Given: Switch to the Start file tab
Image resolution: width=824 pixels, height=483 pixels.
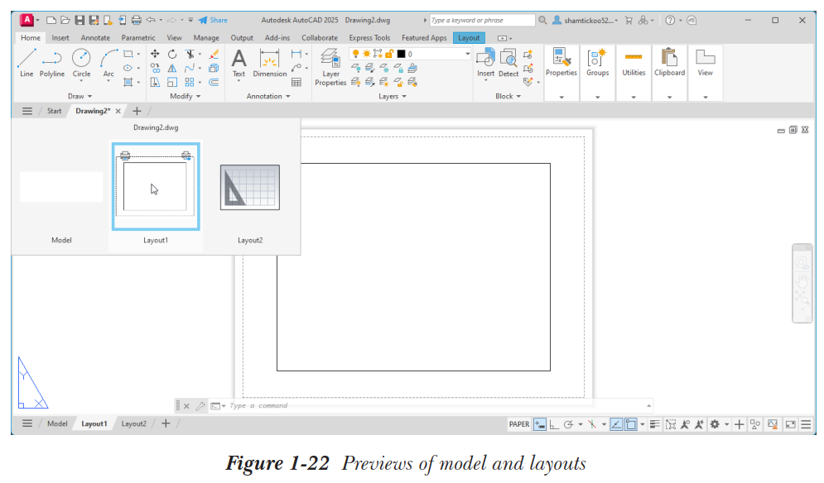Looking at the screenshot, I should [x=54, y=111].
